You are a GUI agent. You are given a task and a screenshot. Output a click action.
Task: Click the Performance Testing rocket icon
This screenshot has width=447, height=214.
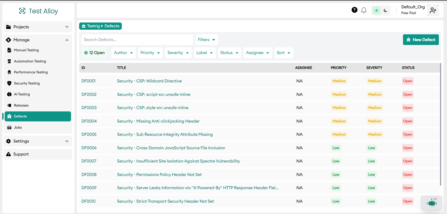click(9, 72)
